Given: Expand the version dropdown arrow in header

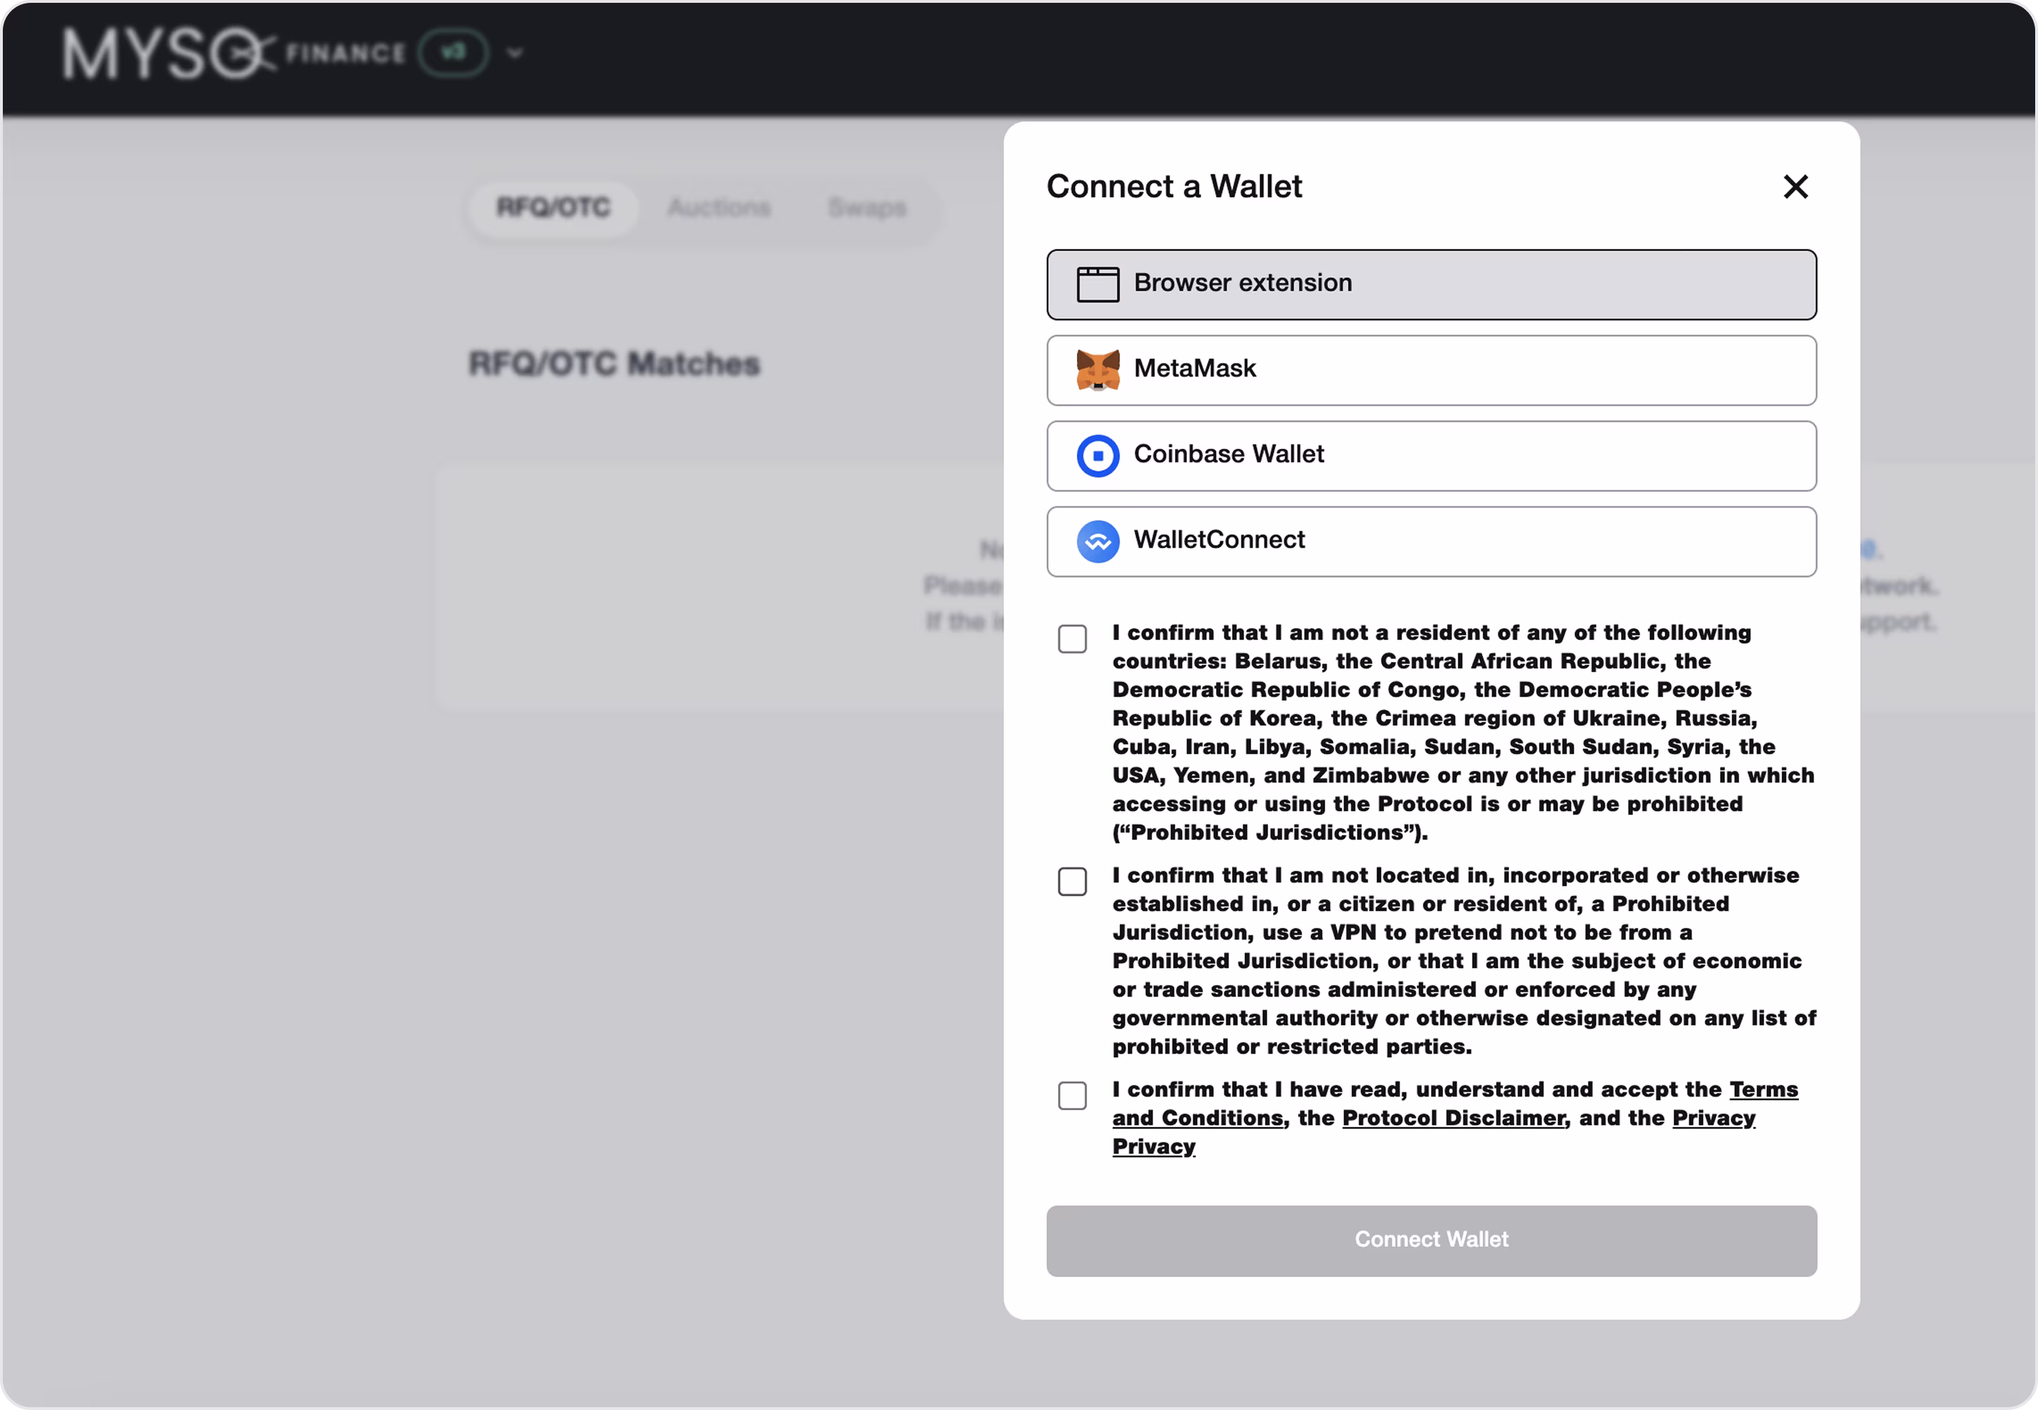Looking at the screenshot, I should [515, 54].
